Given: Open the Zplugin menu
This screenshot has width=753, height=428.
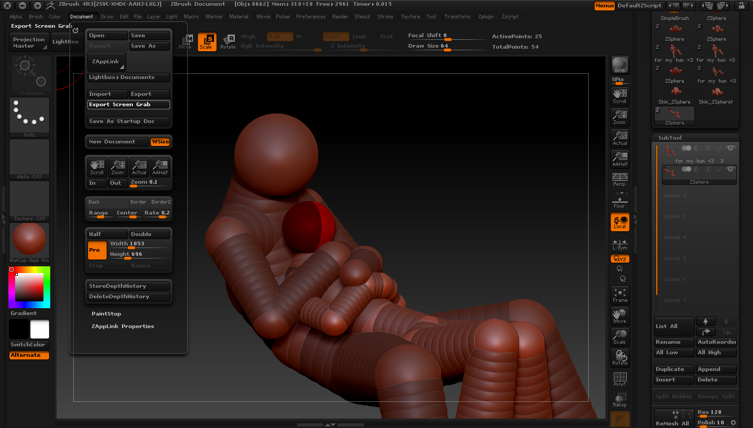Looking at the screenshot, I should 486,17.
